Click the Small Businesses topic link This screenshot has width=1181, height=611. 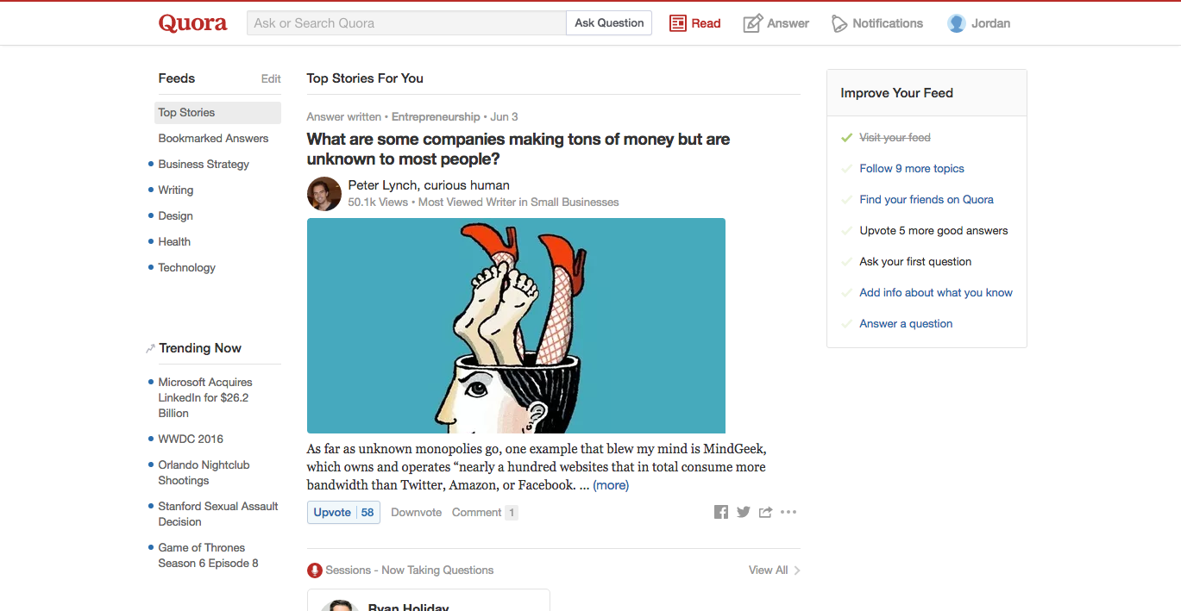575,203
